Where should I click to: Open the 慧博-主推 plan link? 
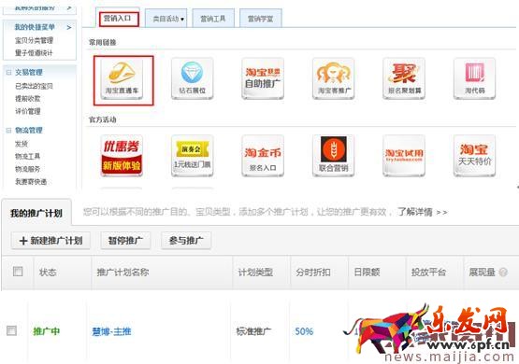click(111, 331)
